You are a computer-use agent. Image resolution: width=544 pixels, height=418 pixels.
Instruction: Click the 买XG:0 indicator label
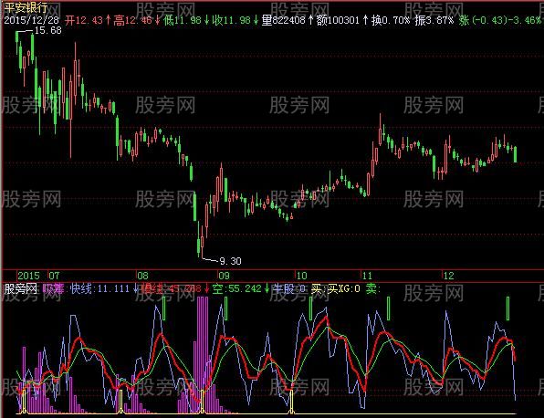[344, 288]
